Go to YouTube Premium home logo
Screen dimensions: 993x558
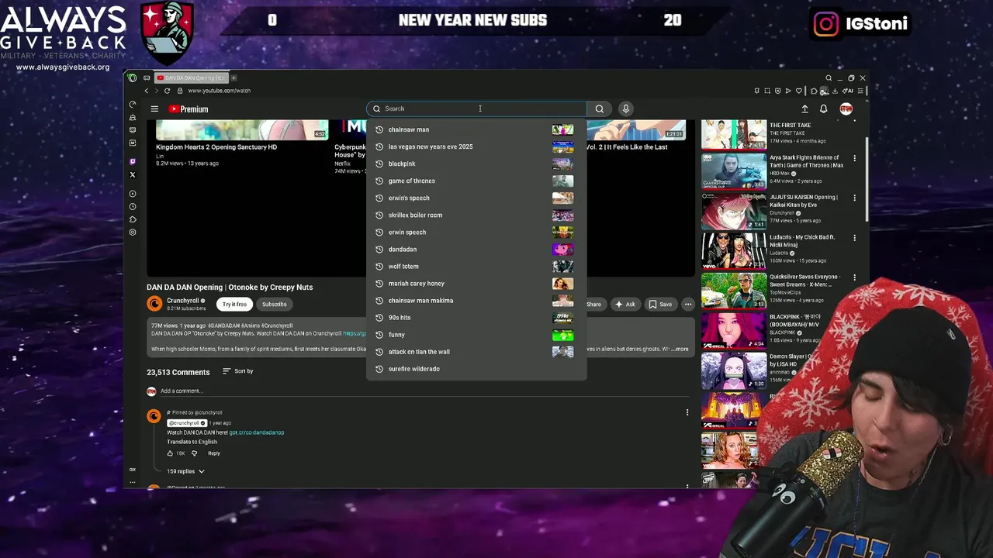(x=189, y=109)
